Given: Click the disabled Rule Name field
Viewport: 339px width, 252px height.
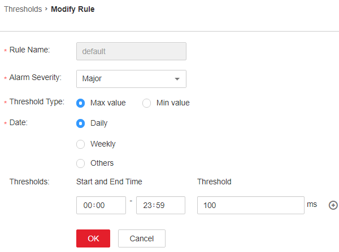Looking at the screenshot, I should pyautogui.click(x=131, y=51).
